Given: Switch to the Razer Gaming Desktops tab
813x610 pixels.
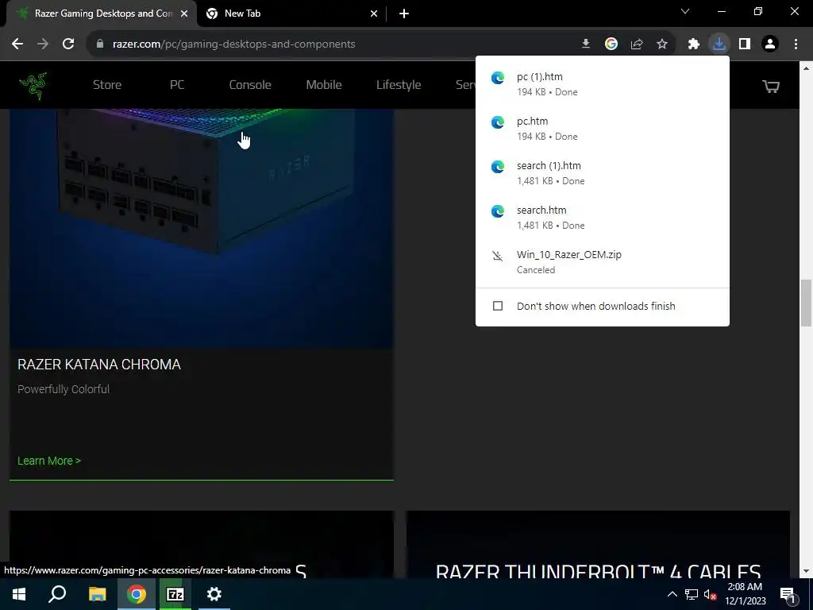Looking at the screenshot, I should point(101,14).
